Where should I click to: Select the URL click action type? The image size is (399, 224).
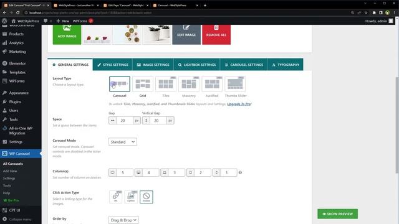115,197
